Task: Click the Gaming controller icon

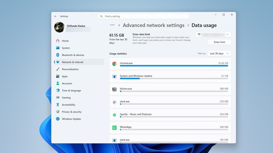Action: 58,97
